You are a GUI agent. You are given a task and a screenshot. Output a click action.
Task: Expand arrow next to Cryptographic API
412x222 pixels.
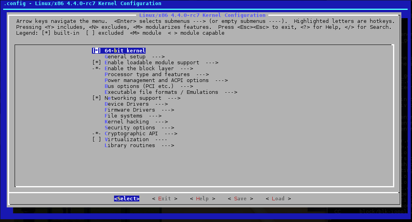tap(171, 134)
